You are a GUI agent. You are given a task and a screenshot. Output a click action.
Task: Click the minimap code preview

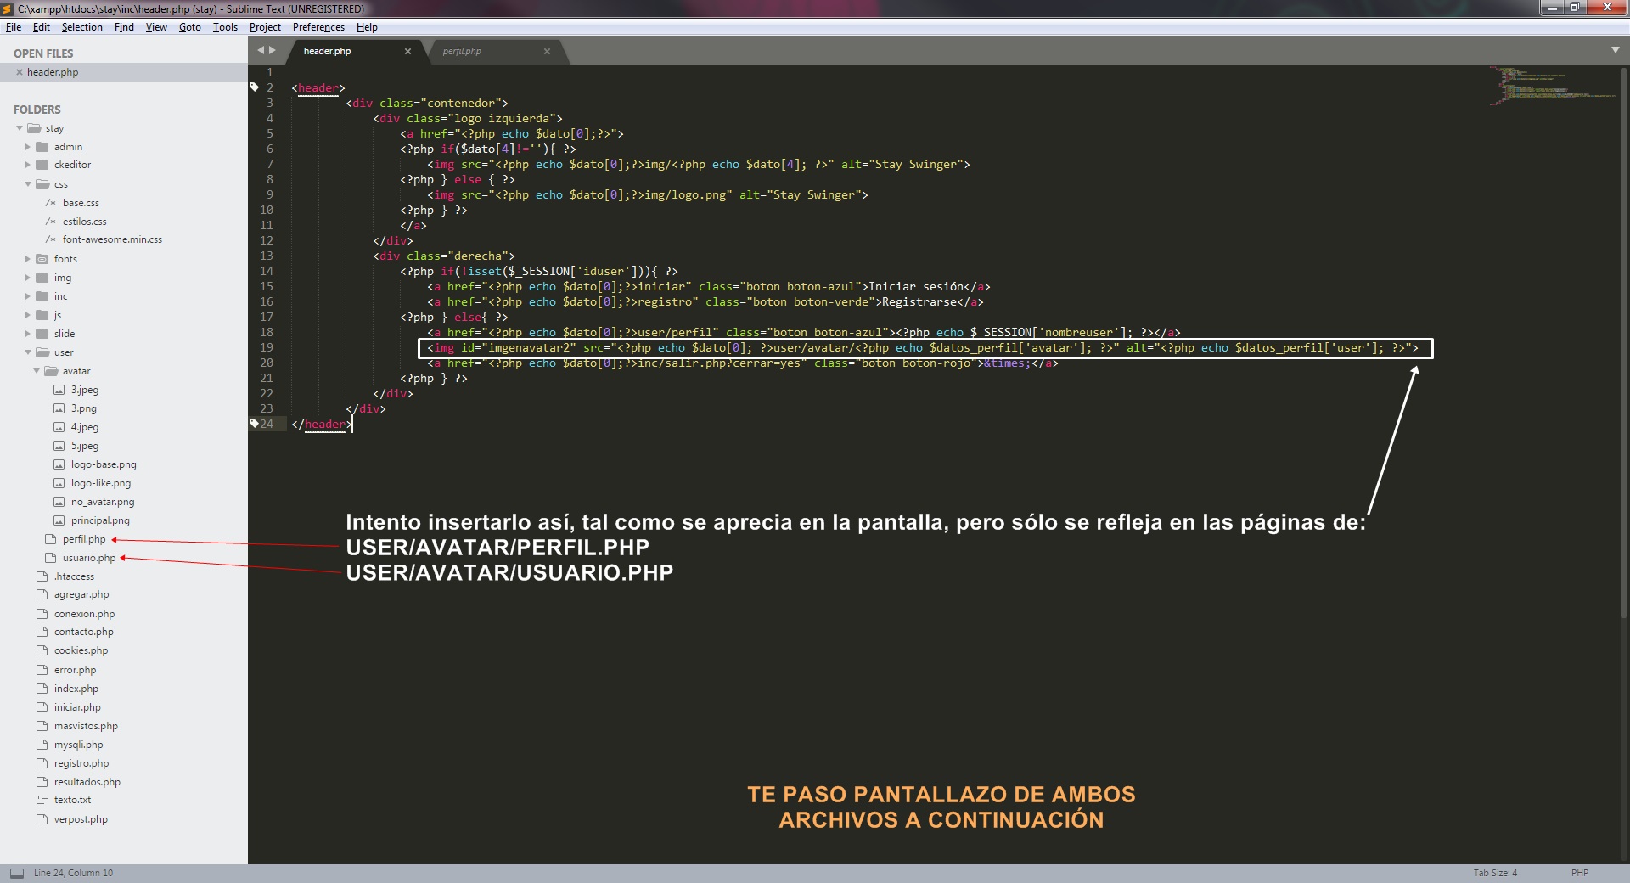coord(1552,87)
